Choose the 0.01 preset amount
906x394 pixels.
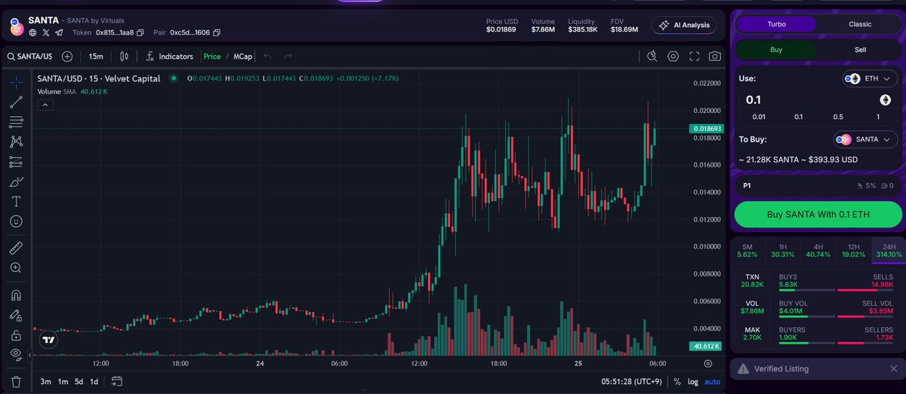[759, 117]
